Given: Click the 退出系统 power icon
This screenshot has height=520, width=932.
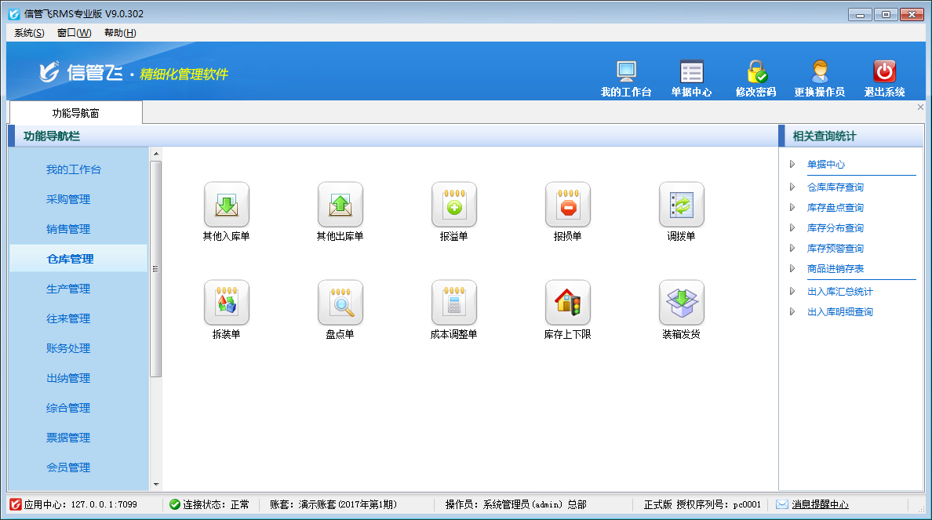Looking at the screenshot, I should tap(884, 71).
